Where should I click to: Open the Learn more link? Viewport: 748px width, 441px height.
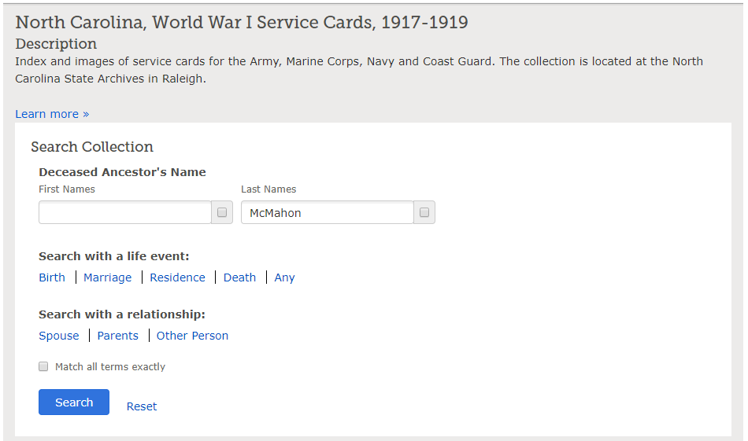pos(52,114)
